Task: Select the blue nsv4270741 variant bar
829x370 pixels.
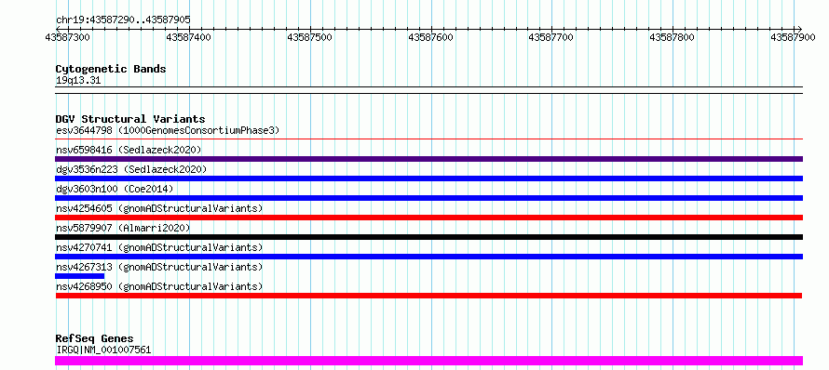Action: pyautogui.click(x=428, y=257)
